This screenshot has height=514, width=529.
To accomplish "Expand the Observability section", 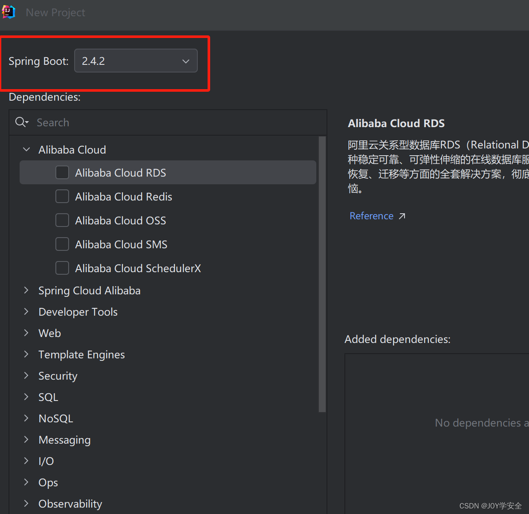I will pyautogui.click(x=26, y=503).
